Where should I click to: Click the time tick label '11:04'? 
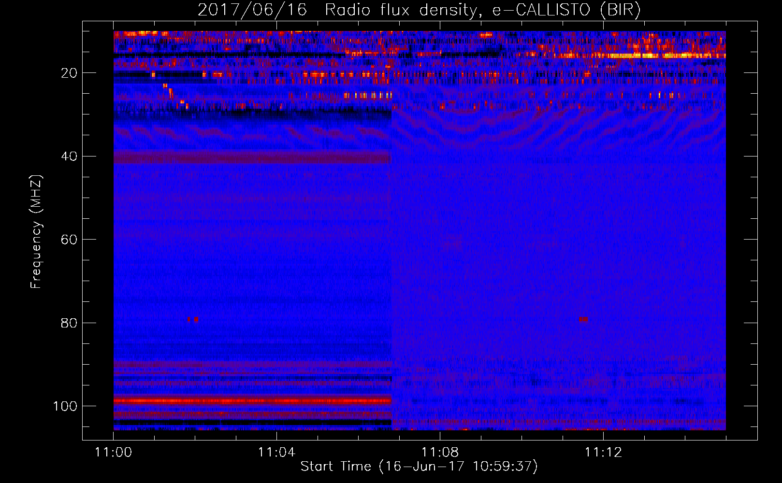[276, 453]
